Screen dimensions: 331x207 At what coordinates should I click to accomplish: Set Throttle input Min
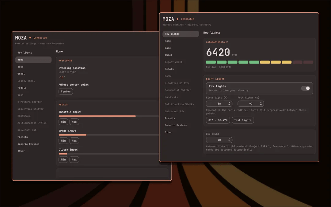[x=63, y=122]
